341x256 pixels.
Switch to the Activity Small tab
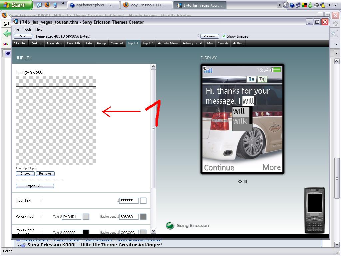[192, 43]
